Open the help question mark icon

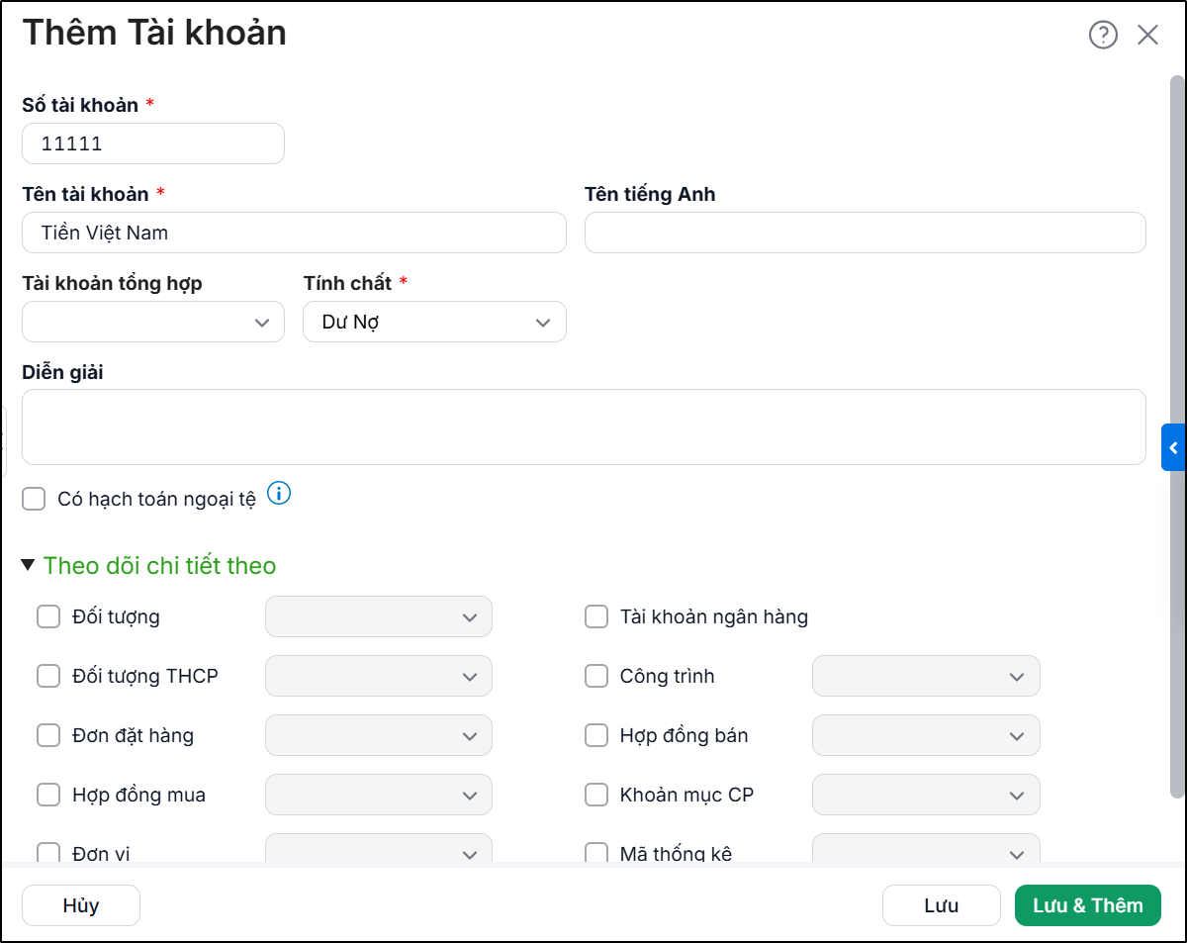pyautogui.click(x=1103, y=35)
